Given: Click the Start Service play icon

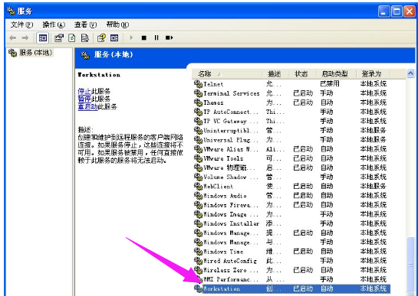Looking at the screenshot, I should [x=131, y=37].
